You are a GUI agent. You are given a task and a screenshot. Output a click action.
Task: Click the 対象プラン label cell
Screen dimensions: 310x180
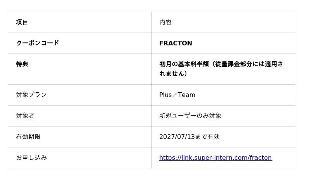79,95
